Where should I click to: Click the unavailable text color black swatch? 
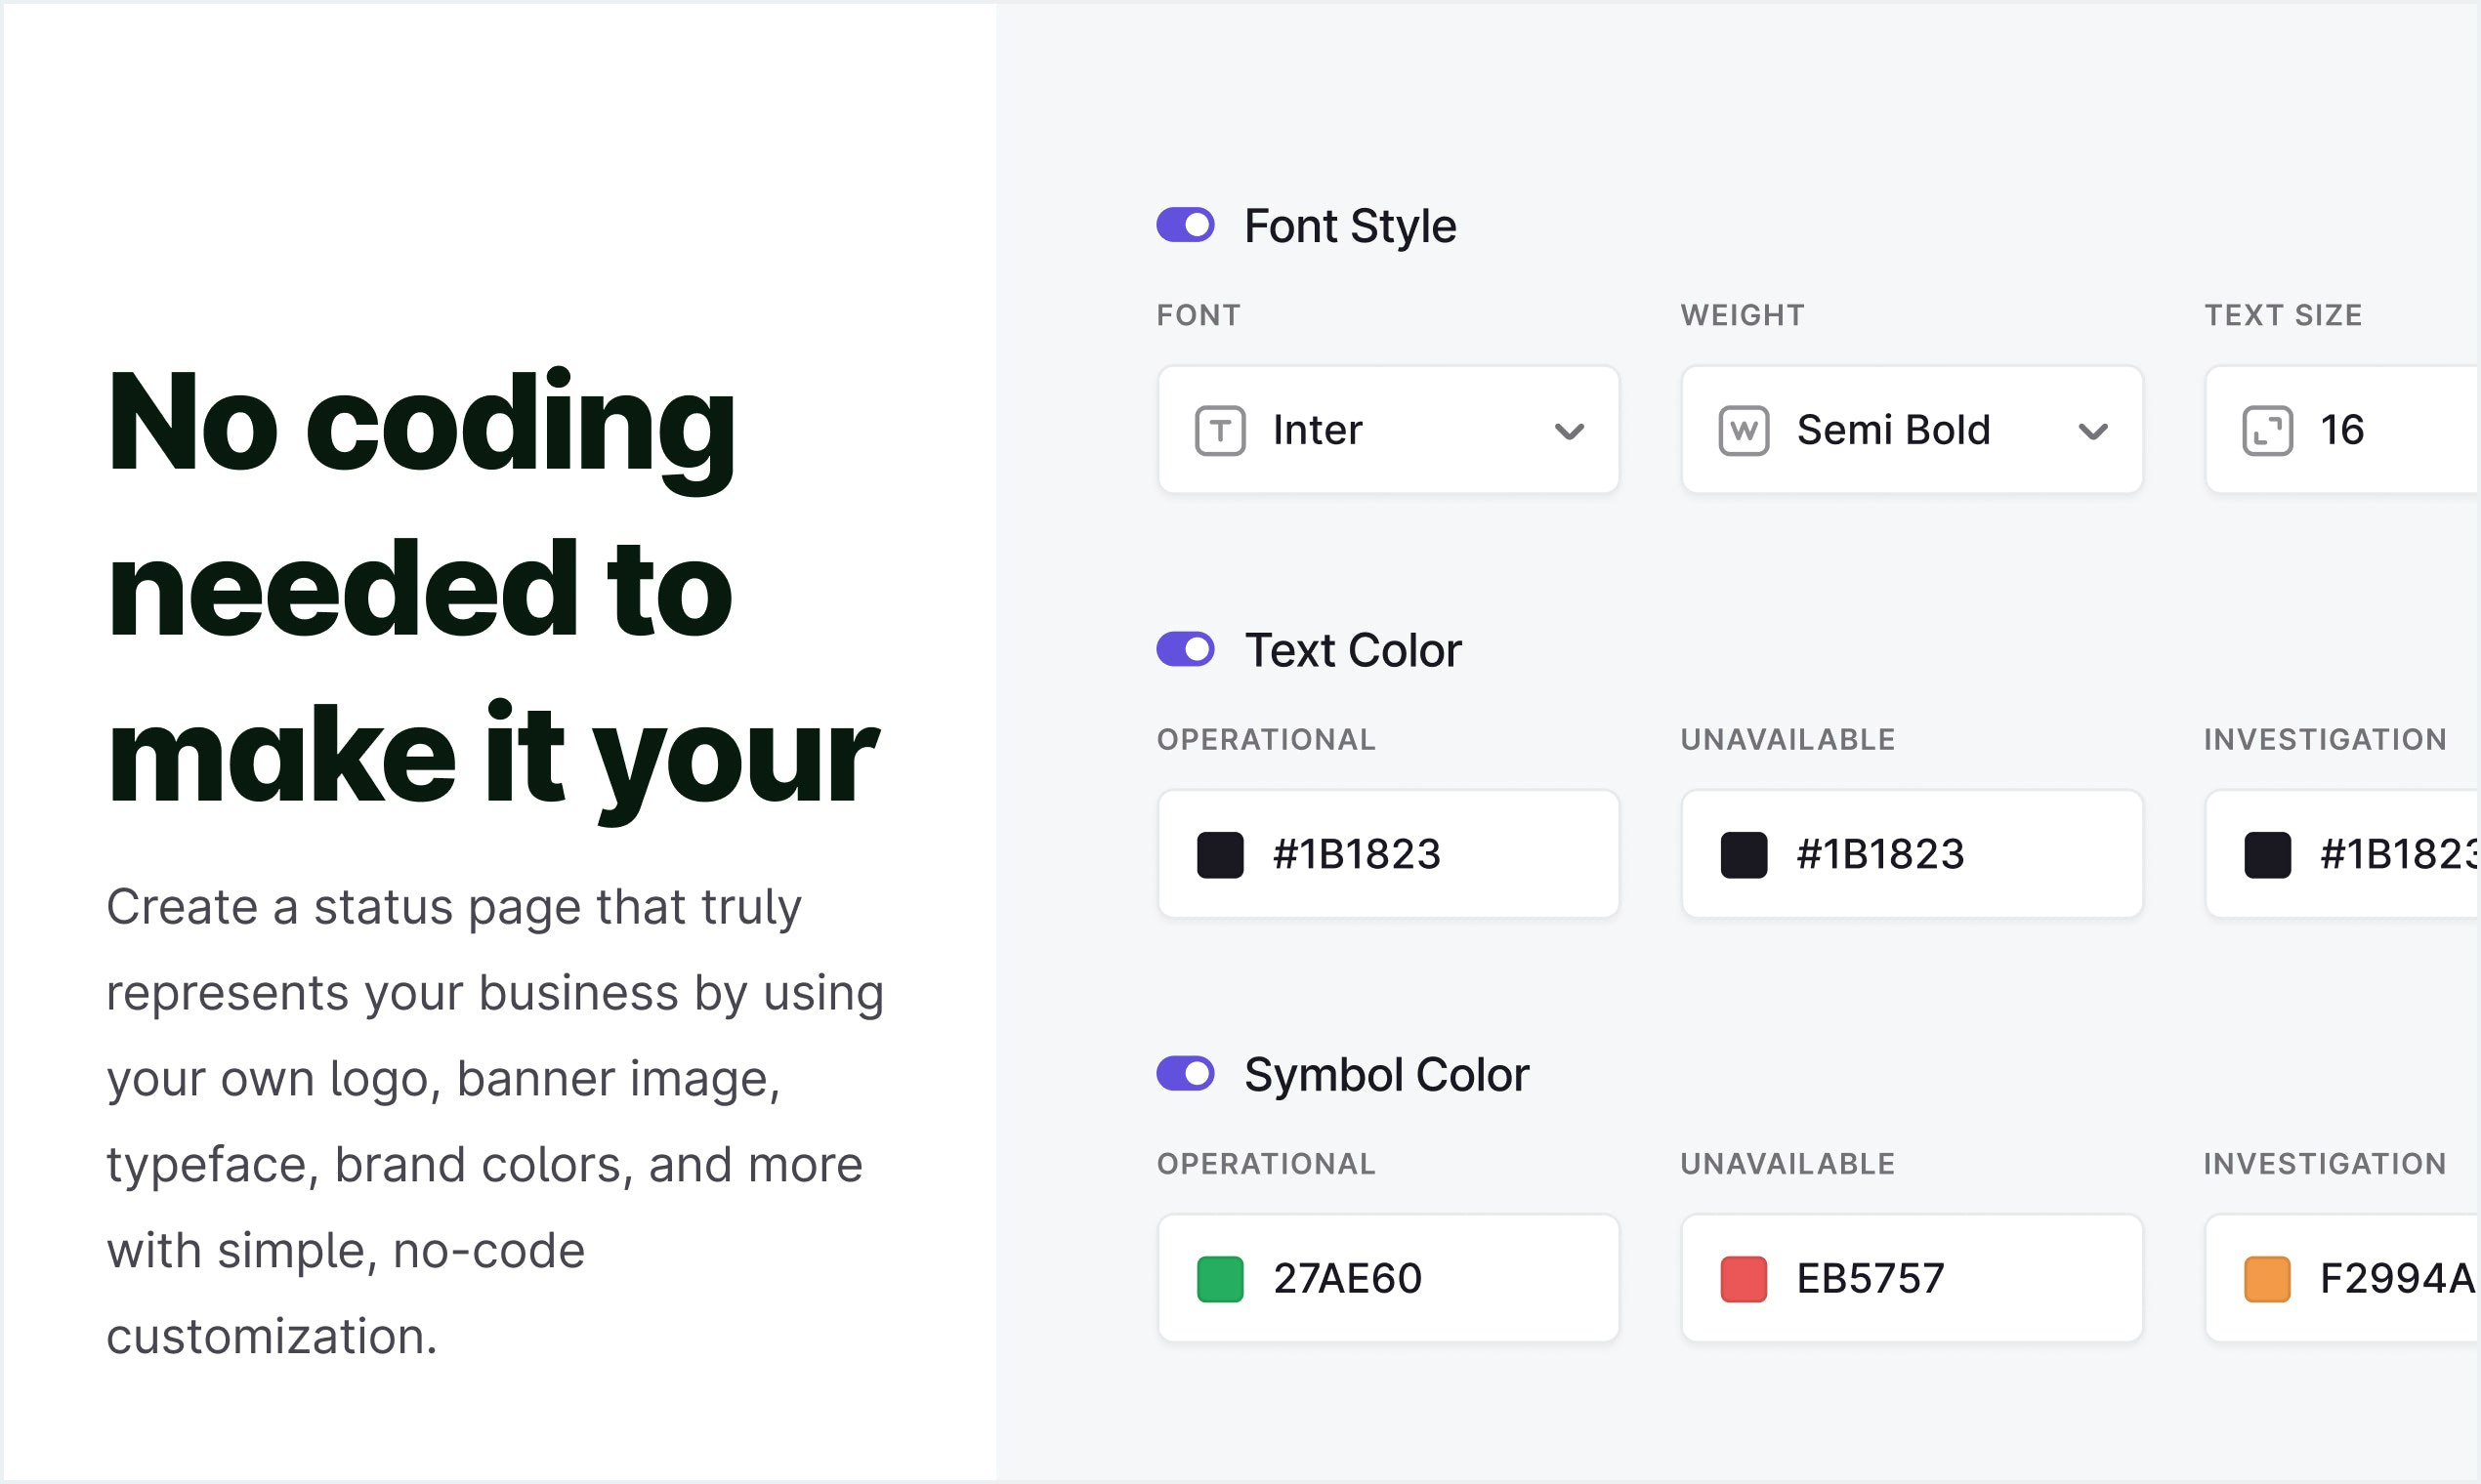tap(1743, 855)
